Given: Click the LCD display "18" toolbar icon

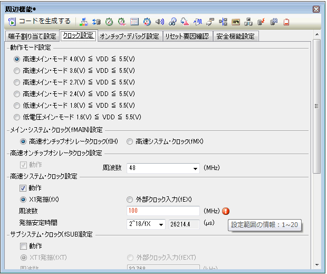Looking at the screenshot, I should (236, 22).
